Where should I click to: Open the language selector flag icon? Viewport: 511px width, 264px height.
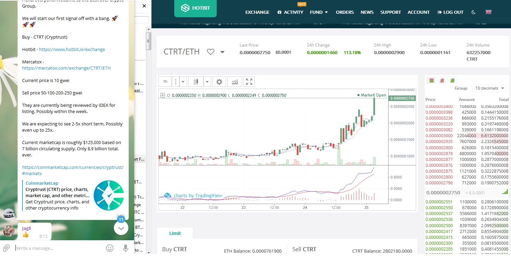489,12
